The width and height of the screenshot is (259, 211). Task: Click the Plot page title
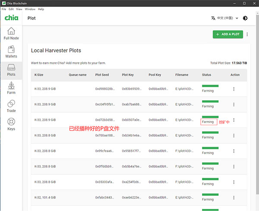(32, 18)
